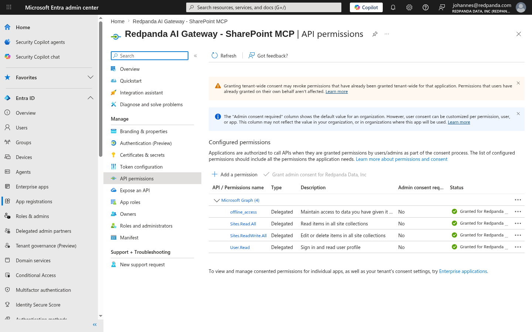This screenshot has height=332, width=532.
Task: Open Diagnose and solve problems
Action: point(152,104)
